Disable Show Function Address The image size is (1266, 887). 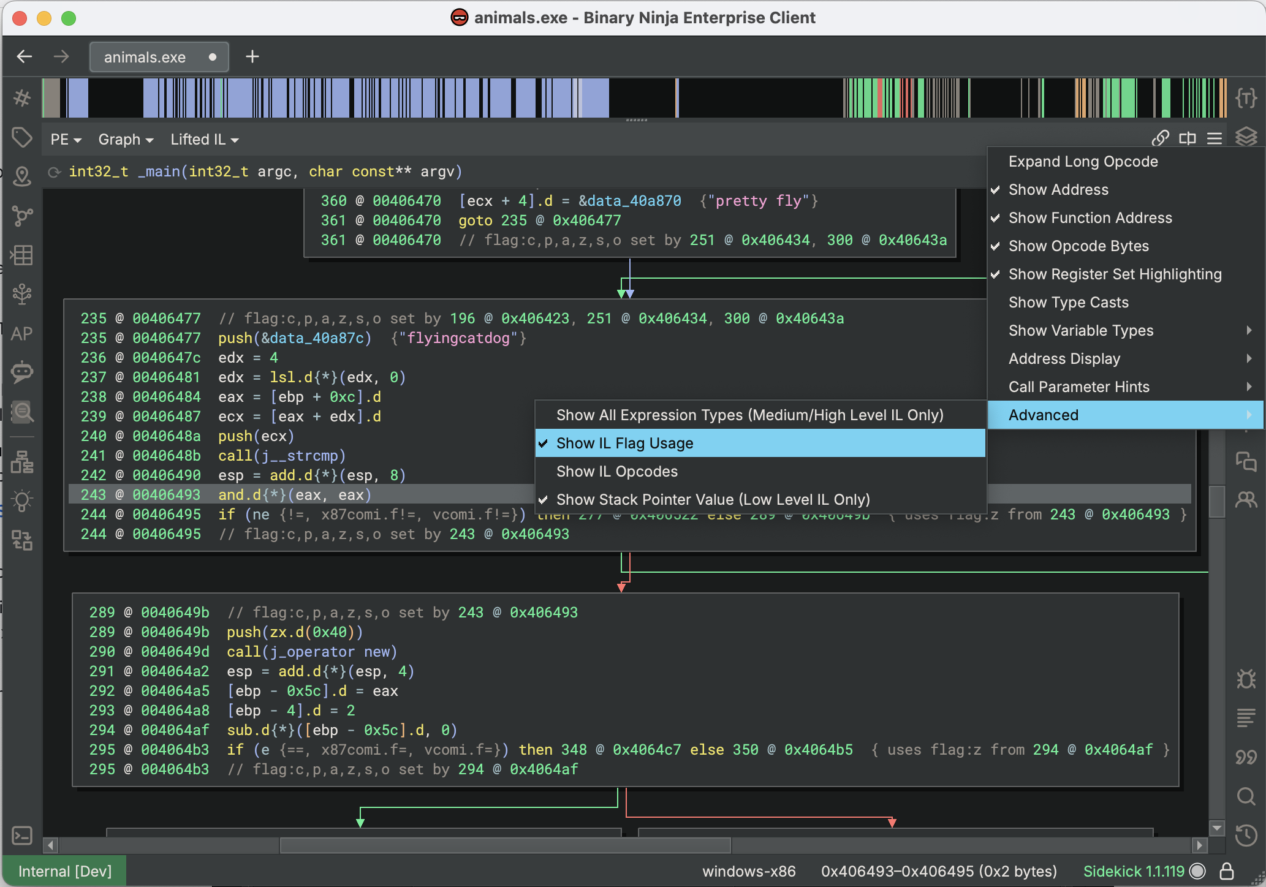(1090, 217)
